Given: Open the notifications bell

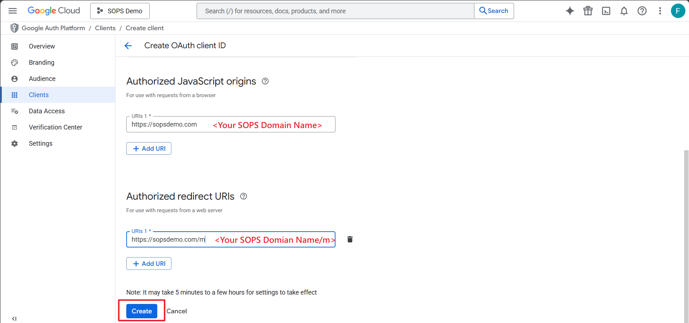Looking at the screenshot, I should (x=624, y=11).
